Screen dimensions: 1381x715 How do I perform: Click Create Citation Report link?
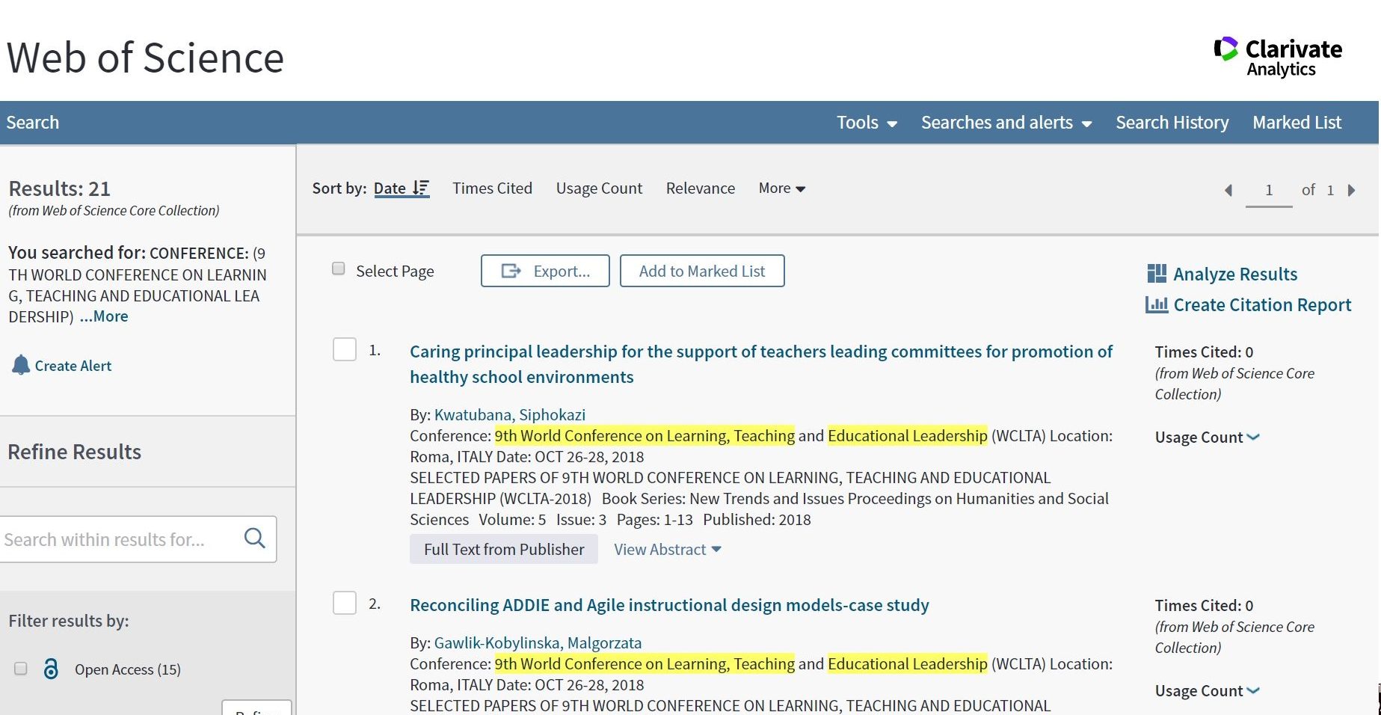tap(1262, 305)
